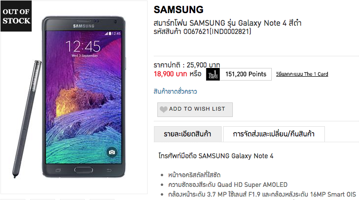Viewport: 359px width, 200px height.
Task: Switch to the การจัดส่งและเปลี่ยน/คืนสินค้า tab
Action: point(274,134)
